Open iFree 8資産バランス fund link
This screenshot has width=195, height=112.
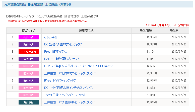(x=55, y=52)
